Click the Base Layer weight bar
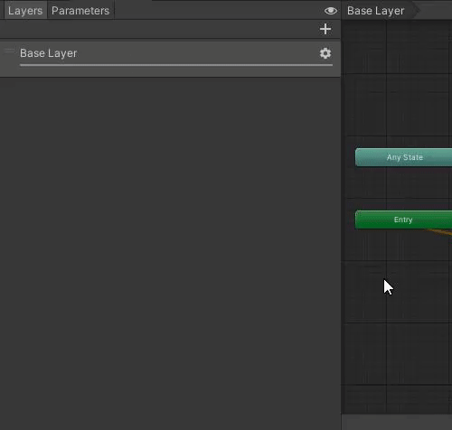452x430 pixels. 176,65
